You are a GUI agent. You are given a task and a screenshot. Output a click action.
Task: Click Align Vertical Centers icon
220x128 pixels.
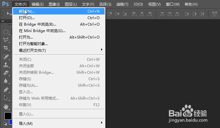tap(117, 14)
